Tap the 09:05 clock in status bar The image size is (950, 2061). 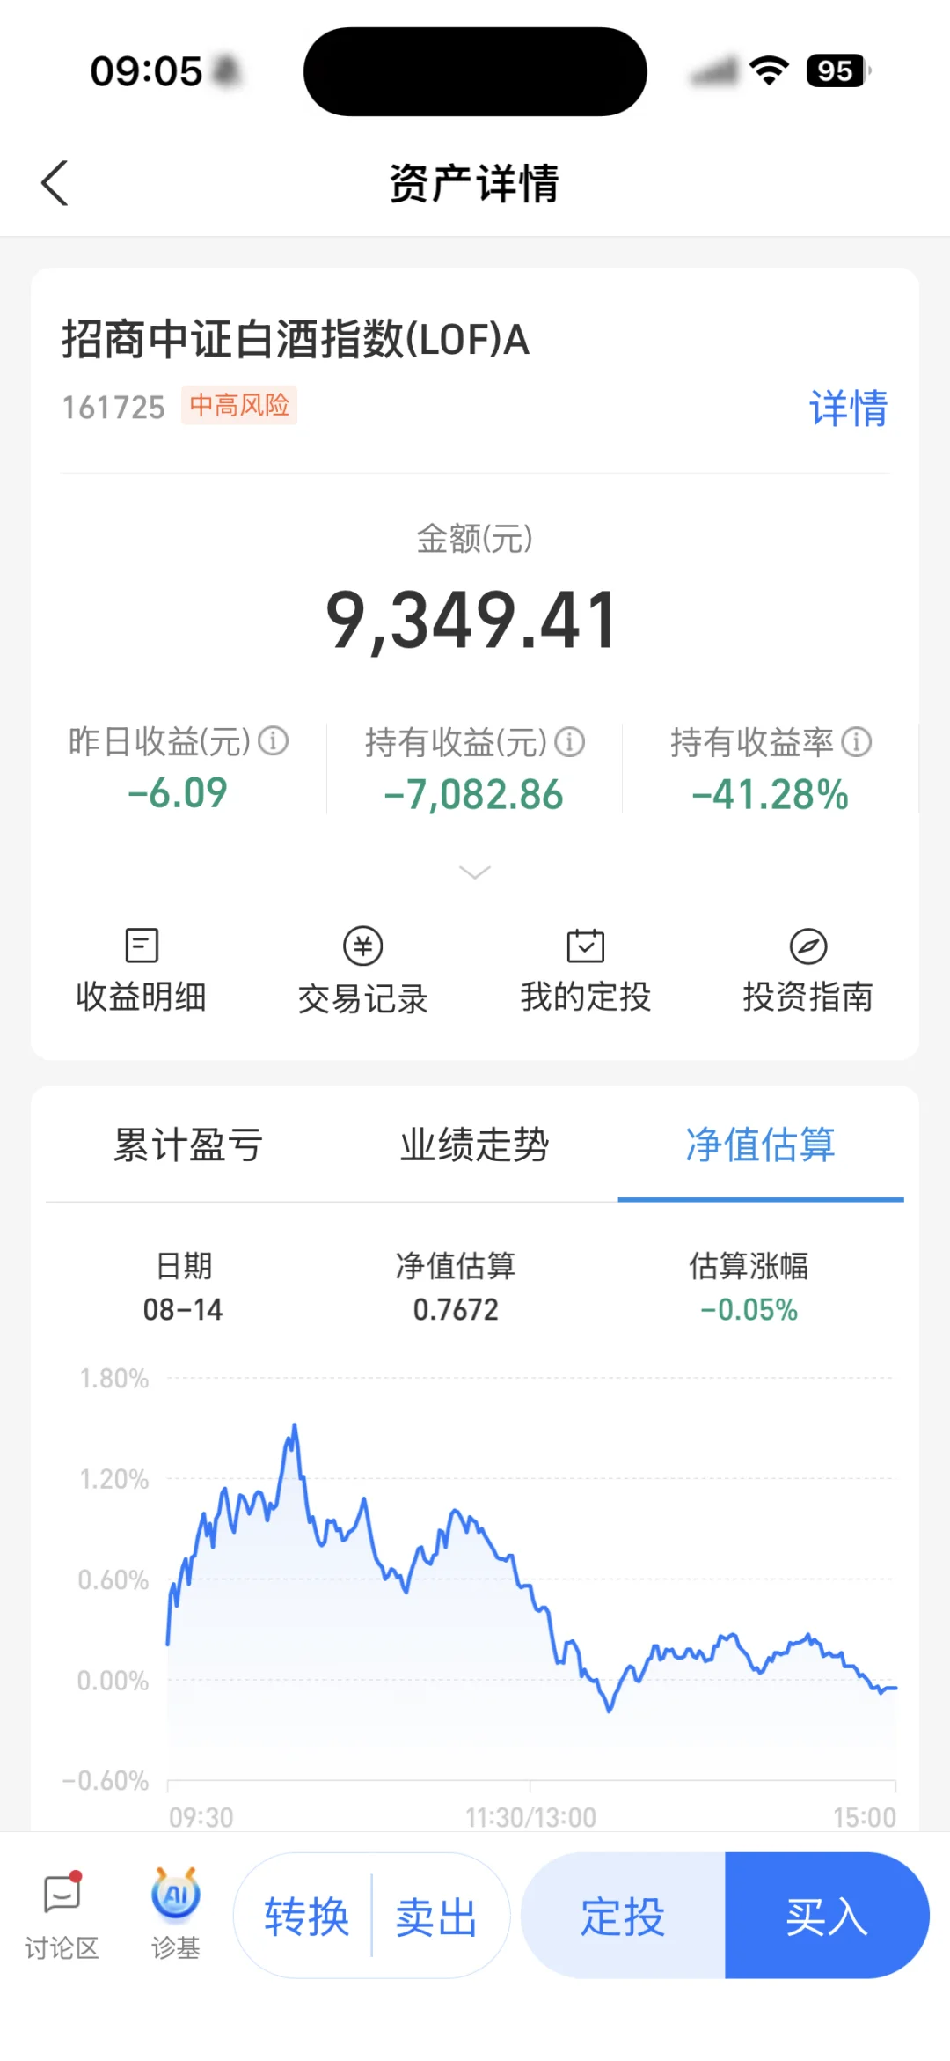pyautogui.click(x=146, y=71)
